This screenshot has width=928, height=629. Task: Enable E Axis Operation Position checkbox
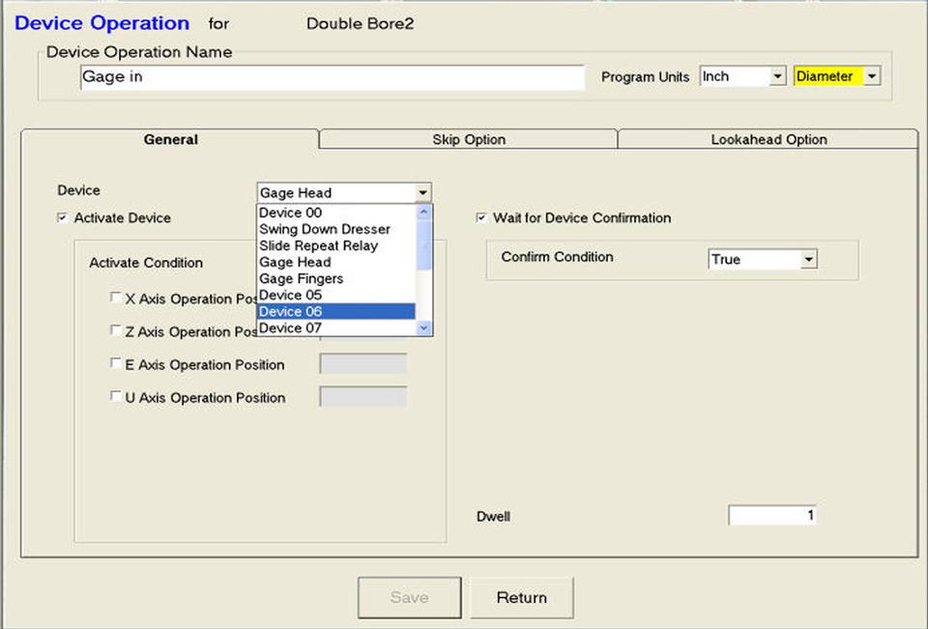(116, 364)
